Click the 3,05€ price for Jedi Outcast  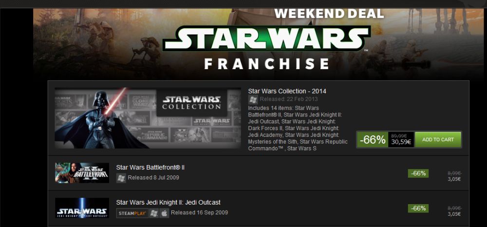coord(454,214)
